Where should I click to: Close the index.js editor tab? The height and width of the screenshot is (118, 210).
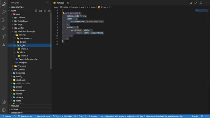tap(68, 3)
